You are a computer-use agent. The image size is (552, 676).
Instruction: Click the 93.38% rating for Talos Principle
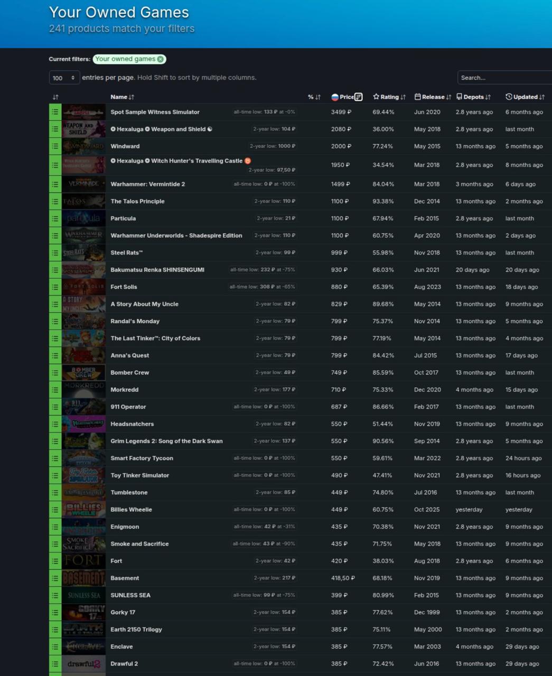click(x=383, y=201)
